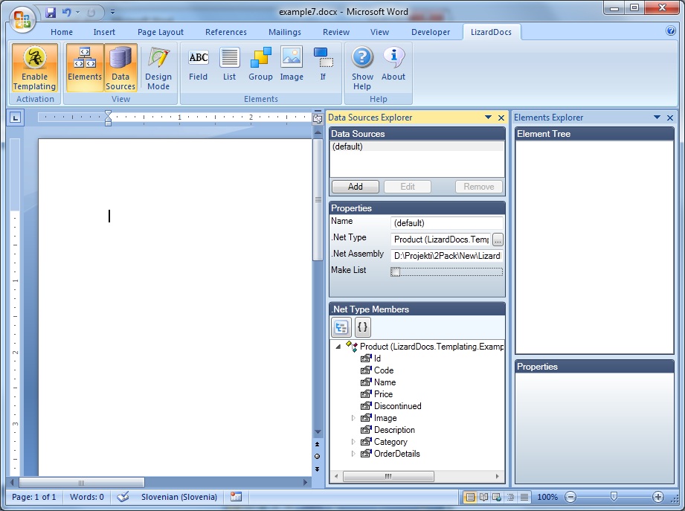
Task: Browse for .Net Type with ellipsis button
Action: point(498,240)
